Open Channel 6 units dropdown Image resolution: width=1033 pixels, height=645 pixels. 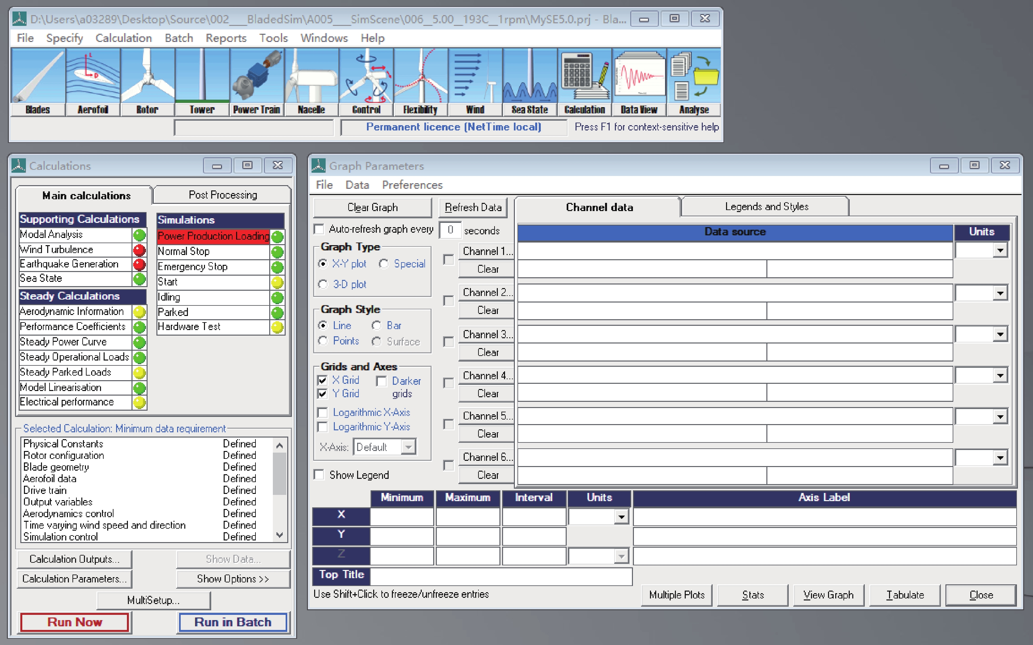pyautogui.click(x=1000, y=458)
